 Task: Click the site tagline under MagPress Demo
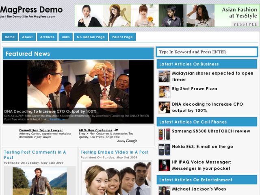(x=28, y=17)
